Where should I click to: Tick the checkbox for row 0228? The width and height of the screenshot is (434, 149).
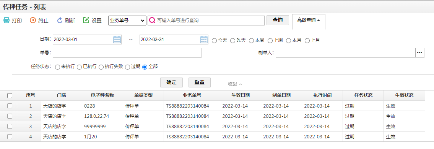[x=10, y=106]
